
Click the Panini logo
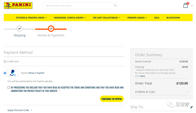point(18,5)
